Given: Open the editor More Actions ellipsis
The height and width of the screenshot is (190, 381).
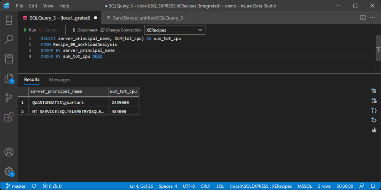Looking at the screenshot, I should (x=372, y=18).
